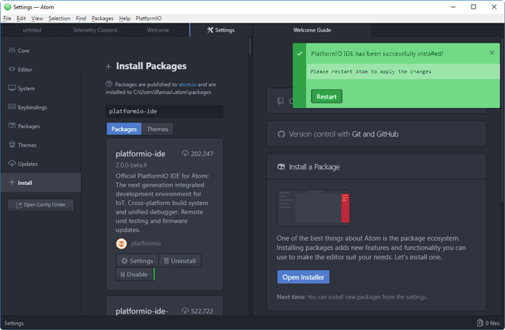This screenshot has width=505, height=330.
Task: Click the help question mark icon
Action: [x=109, y=84]
